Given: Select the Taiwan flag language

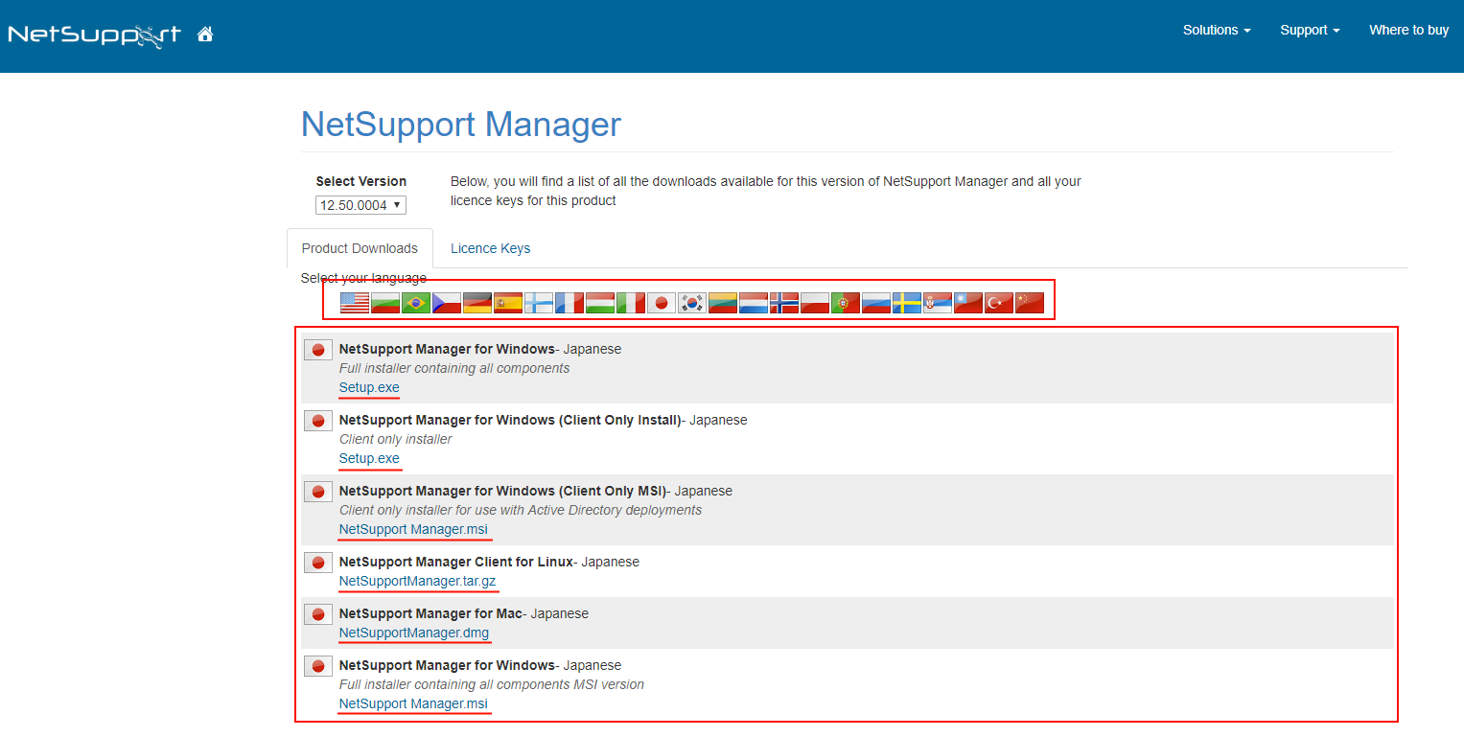Looking at the screenshot, I should tap(968, 303).
